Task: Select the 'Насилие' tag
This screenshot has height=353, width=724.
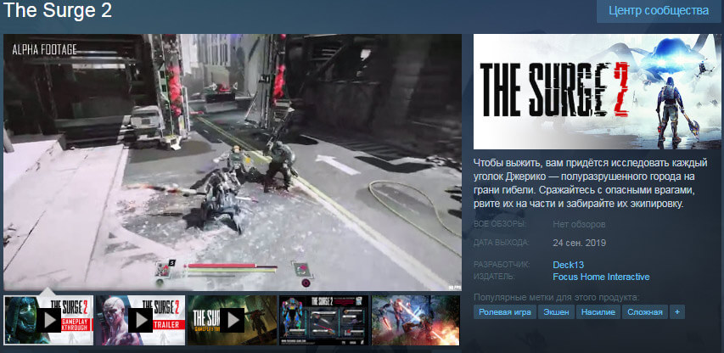Action: tap(598, 312)
